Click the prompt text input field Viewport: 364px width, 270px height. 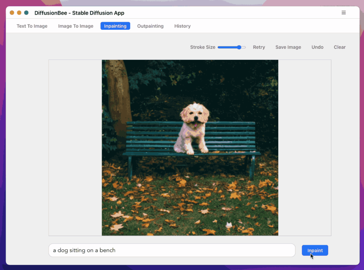pyautogui.click(x=172, y=250)
